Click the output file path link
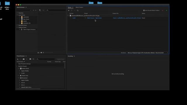Image resolution: width=187 pixels, height=105 pixels. (x=127, y=18)
